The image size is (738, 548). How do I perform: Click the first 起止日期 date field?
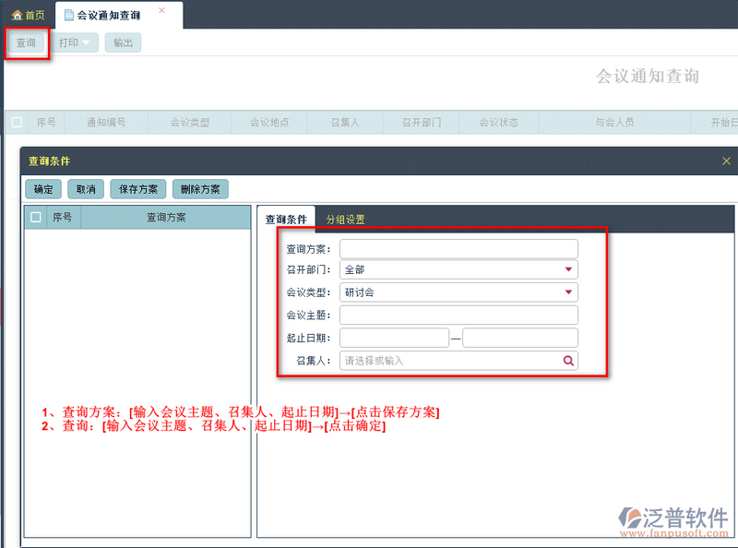coord(394,338)
